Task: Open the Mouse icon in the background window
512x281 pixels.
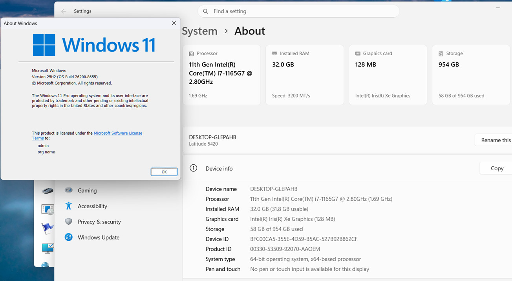Action: [x=48, y=191]
